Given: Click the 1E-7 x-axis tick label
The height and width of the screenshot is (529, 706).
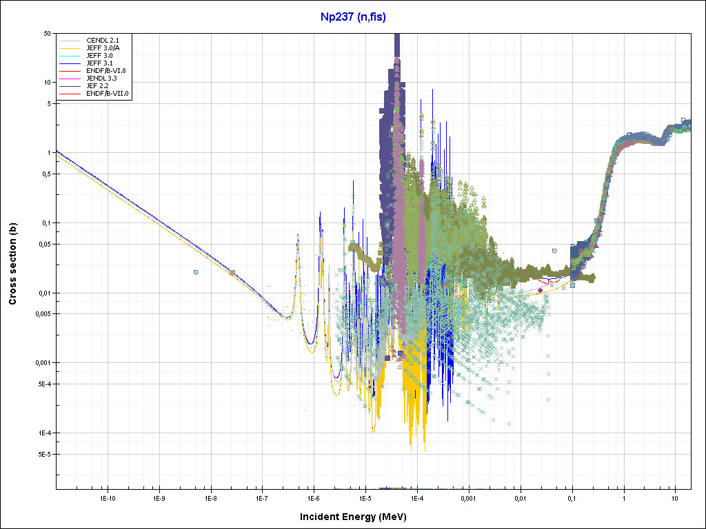Looking at the screenshot, I should (x=261, y=497).
